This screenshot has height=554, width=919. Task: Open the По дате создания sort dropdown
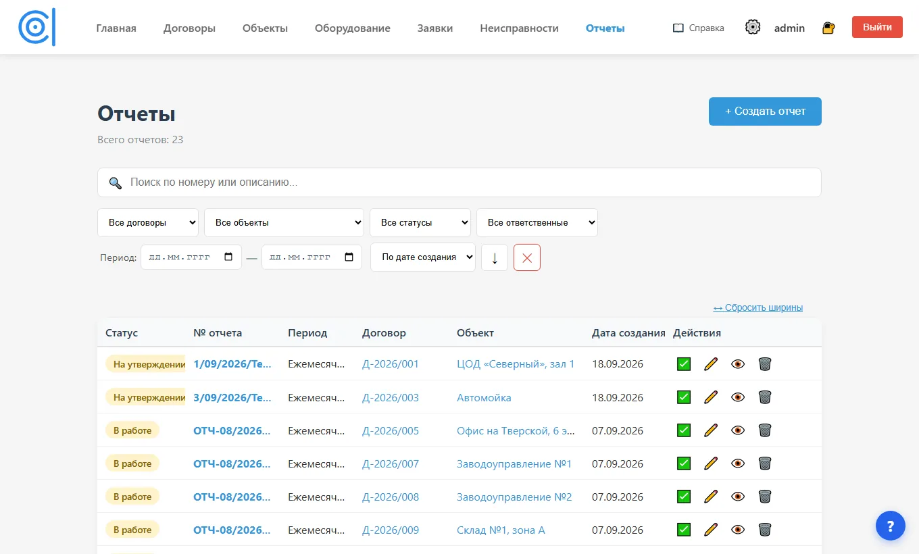click(x=423, y=257)
